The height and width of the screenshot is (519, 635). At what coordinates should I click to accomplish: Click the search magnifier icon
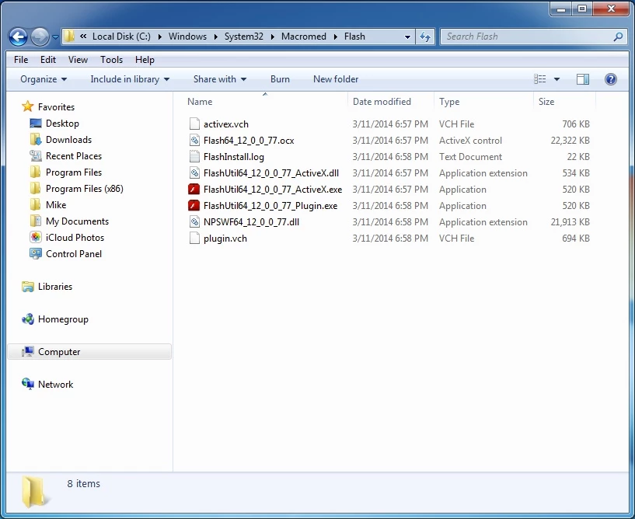click(618, 37)
